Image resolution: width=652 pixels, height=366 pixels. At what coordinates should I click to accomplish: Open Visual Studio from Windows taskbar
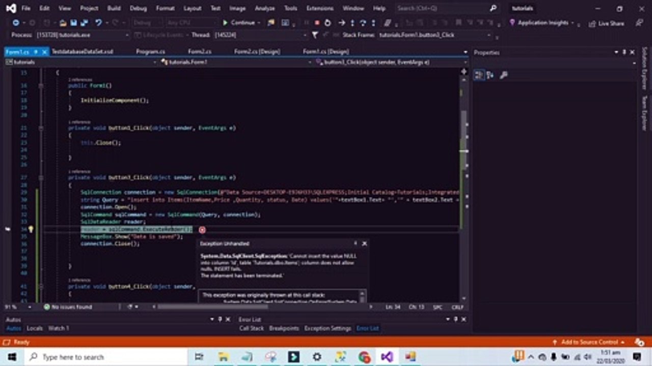tap(387, 357)
